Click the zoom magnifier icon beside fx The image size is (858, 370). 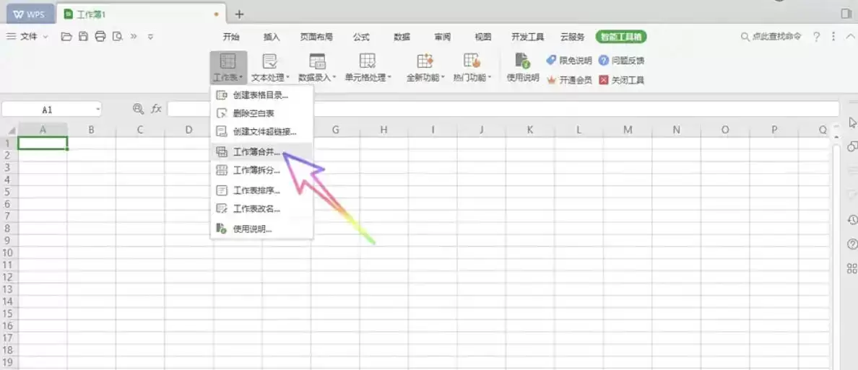coord(139,109)
